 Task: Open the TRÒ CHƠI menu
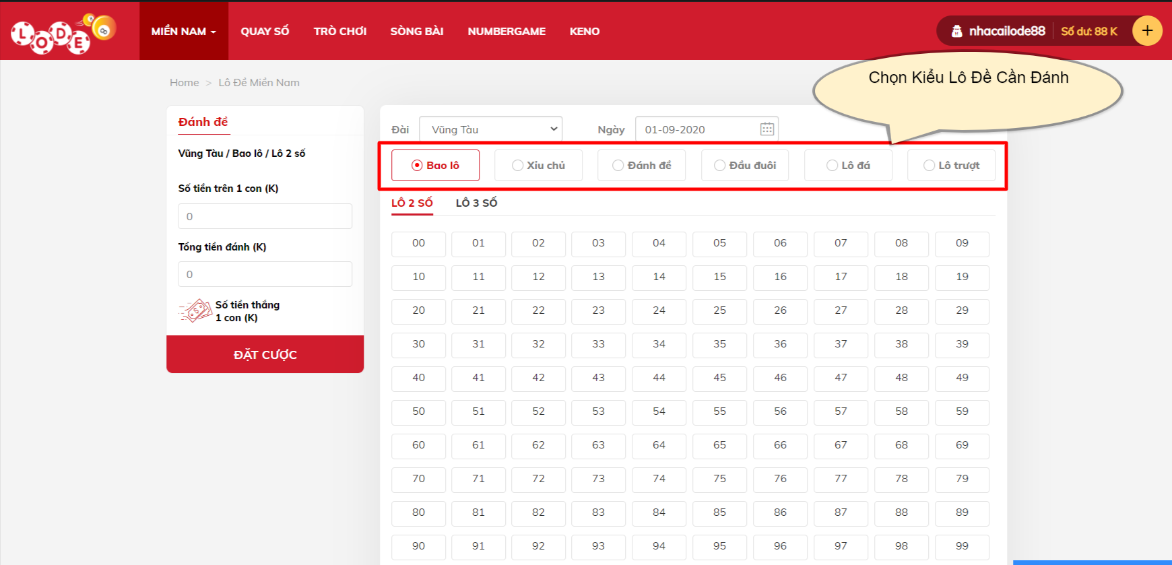point(340,31)
